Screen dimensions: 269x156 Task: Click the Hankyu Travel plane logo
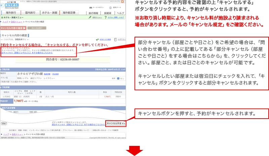pyautogui.click(x=2, y=5)
